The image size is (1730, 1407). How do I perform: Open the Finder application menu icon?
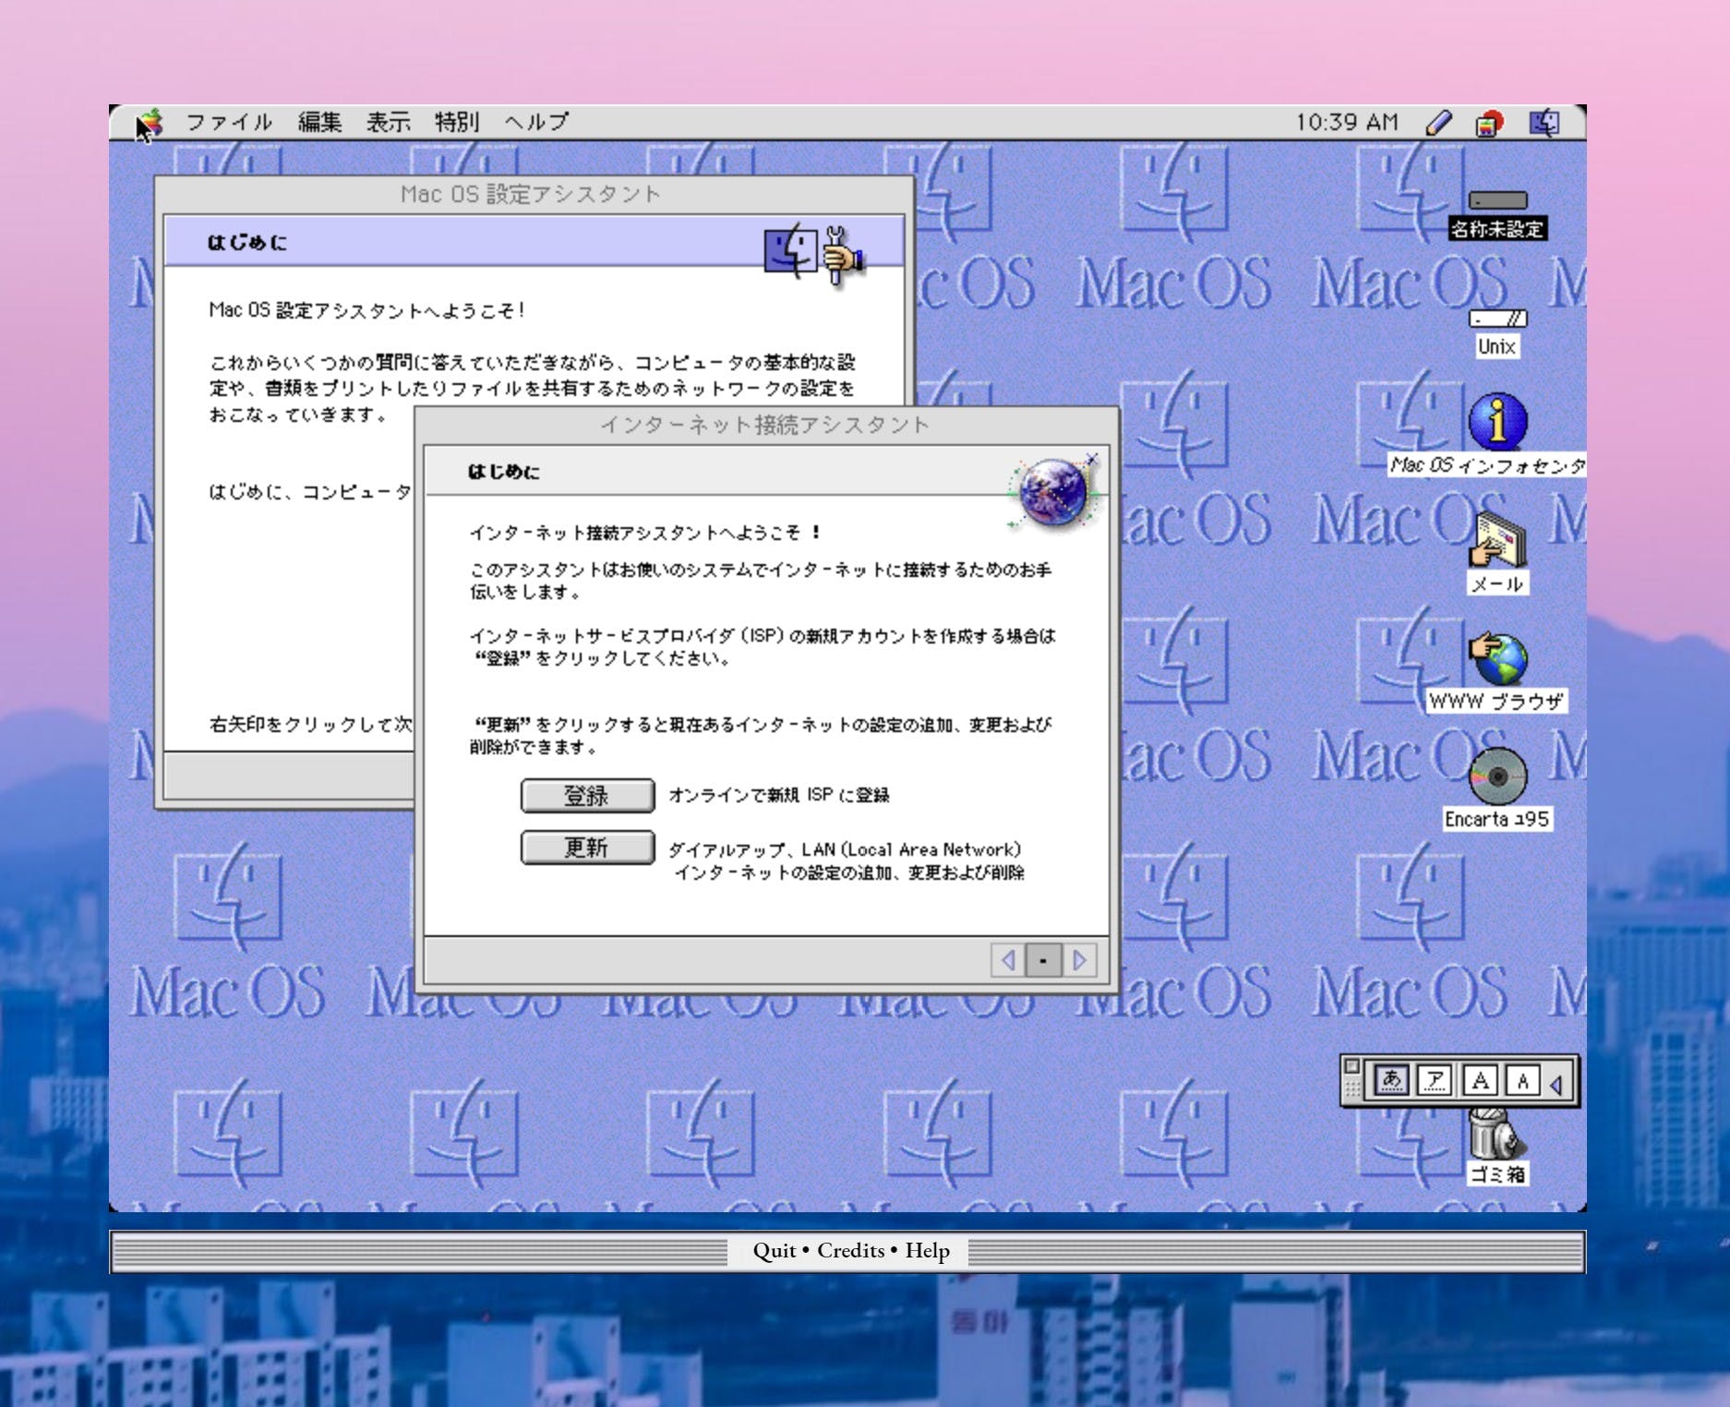pyautogui.click(x=1544, y=122)
